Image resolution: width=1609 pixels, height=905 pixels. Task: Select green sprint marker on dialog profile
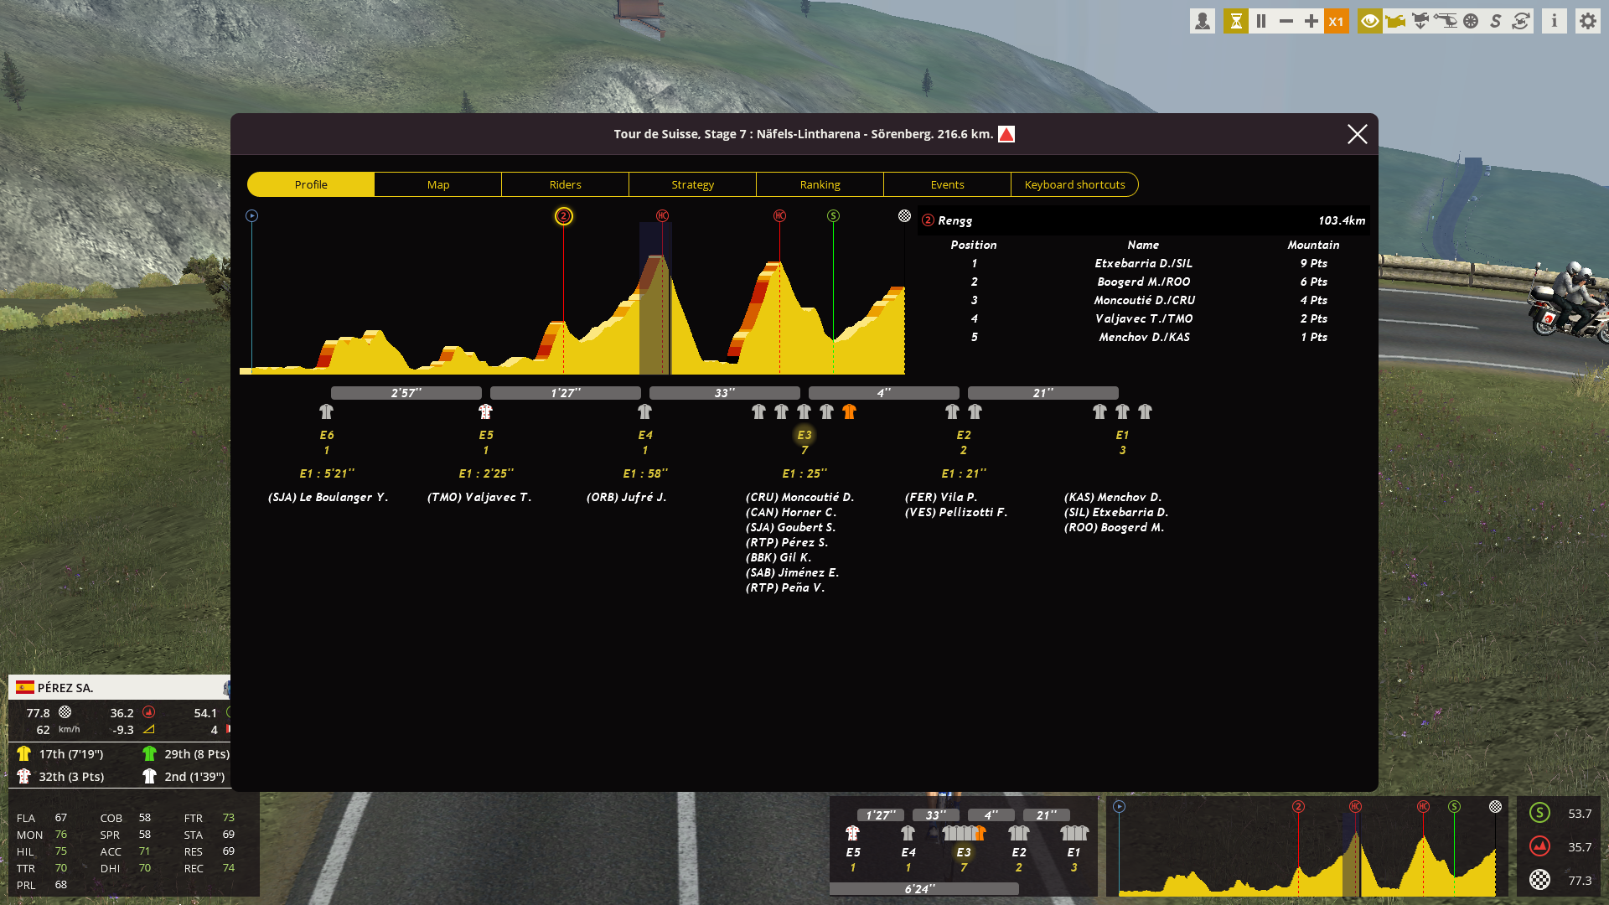coord(833,216)
